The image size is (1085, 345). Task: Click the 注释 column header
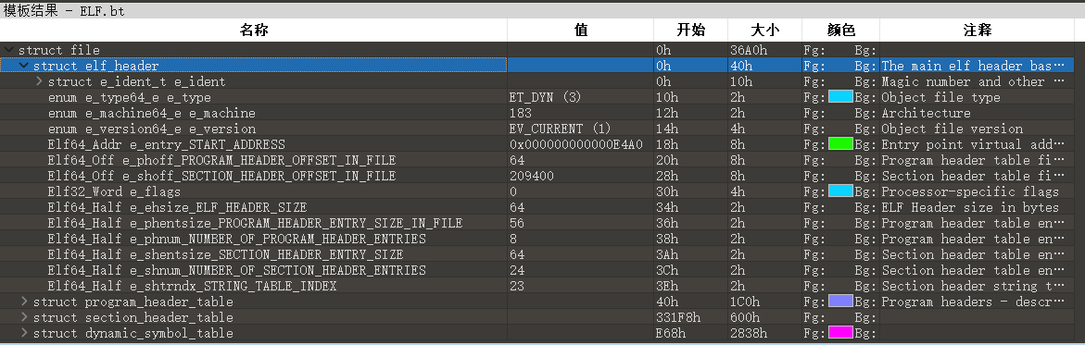pos(977,31)
